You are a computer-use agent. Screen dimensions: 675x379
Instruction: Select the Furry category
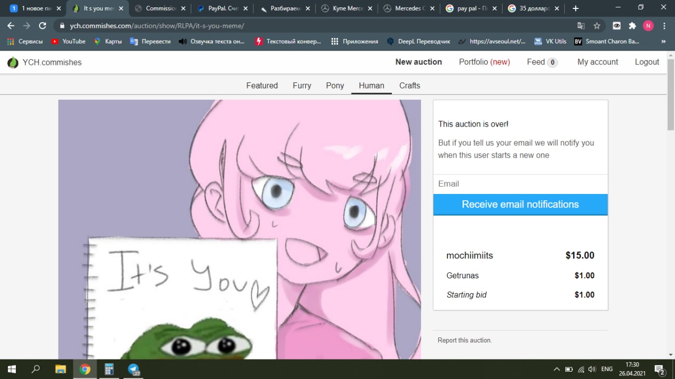[302, 85]
